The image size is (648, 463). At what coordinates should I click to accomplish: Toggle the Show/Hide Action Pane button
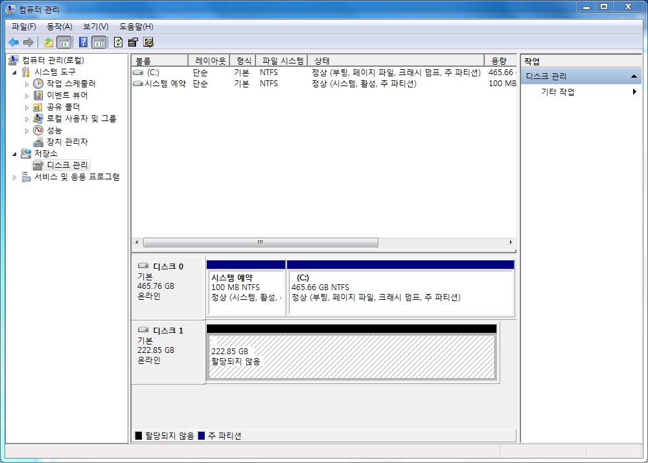click(98, 42)
